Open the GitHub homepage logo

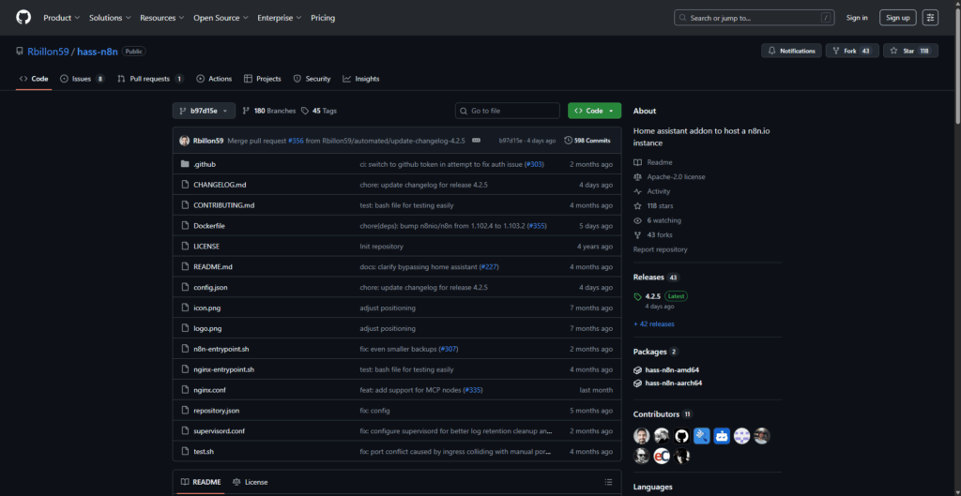click(x=23, y=17)
